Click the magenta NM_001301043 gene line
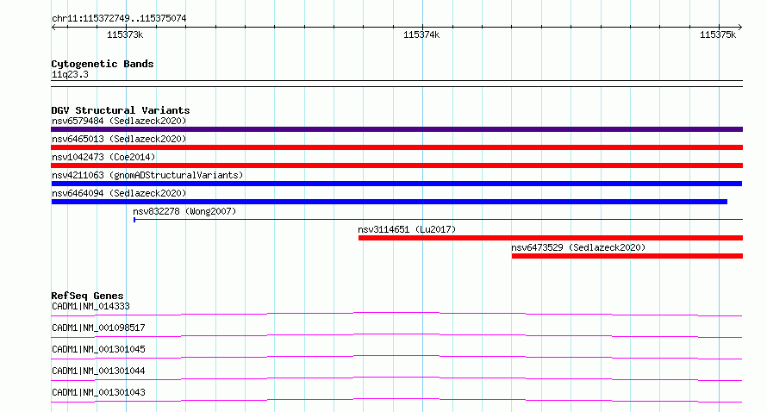Image resolution: width=767 pixels, height=412 pixels. pyautogui.click(x=396, y=400)
